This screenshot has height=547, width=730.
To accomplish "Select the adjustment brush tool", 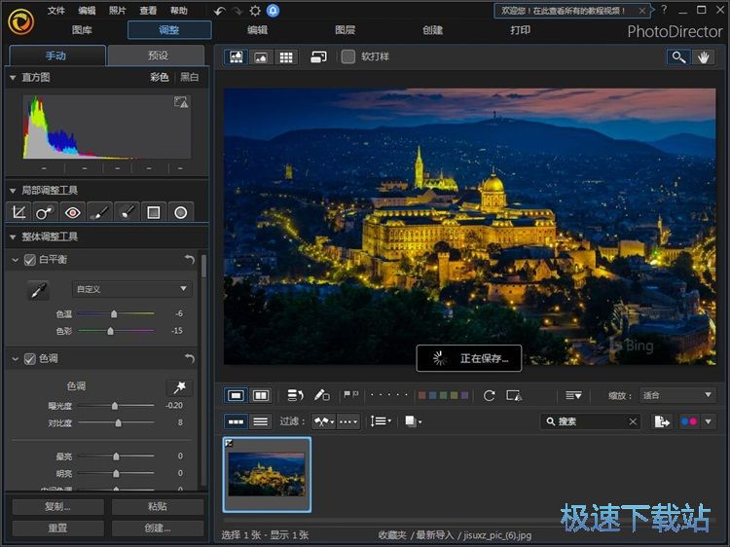I will (x=99, y=213).
